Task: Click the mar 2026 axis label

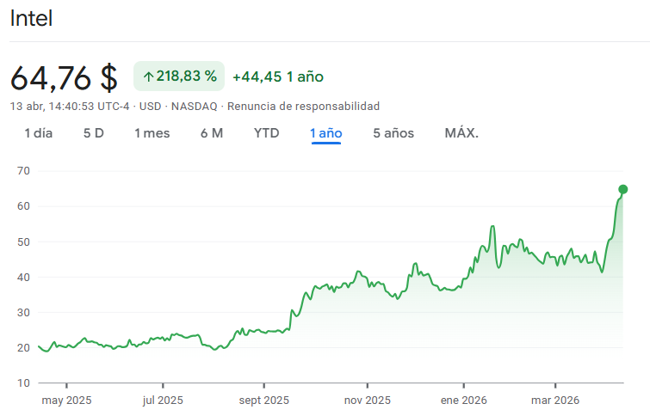Action: click(555, 401)
